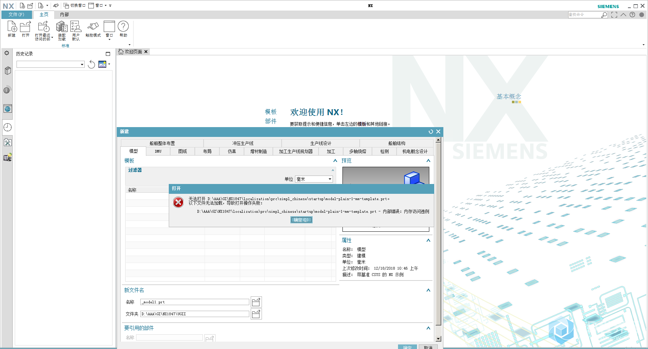Maximize the 历史记录 panel square icon
Image resolution: width=648 pixels, height=349 pixels.
tap(108, 54)
